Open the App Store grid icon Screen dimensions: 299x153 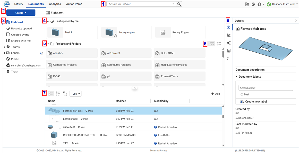tap(247, 4)
